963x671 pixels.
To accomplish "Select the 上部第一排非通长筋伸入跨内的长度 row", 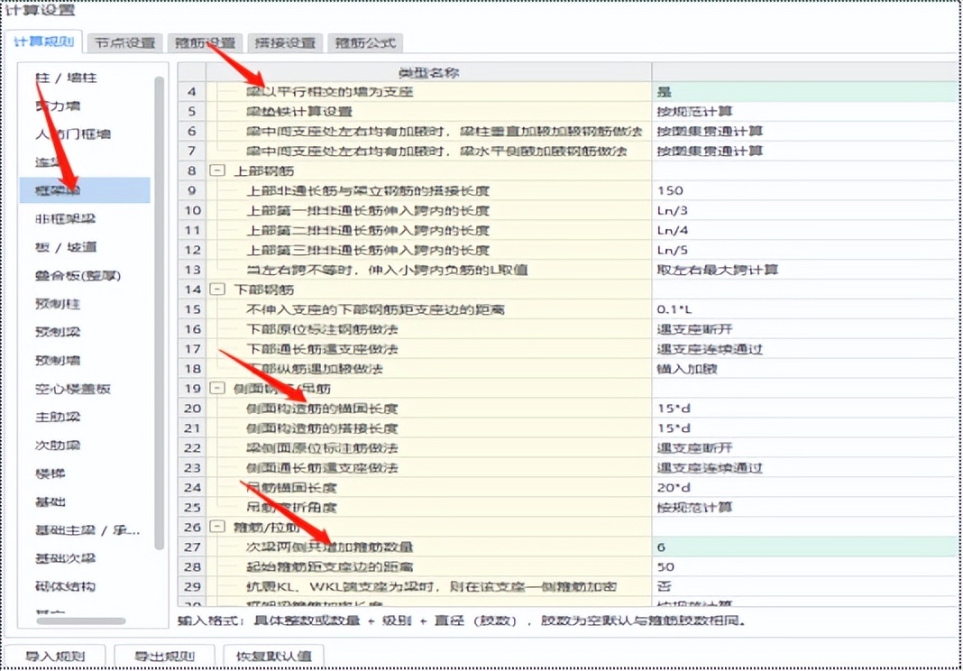I will 367,210.
